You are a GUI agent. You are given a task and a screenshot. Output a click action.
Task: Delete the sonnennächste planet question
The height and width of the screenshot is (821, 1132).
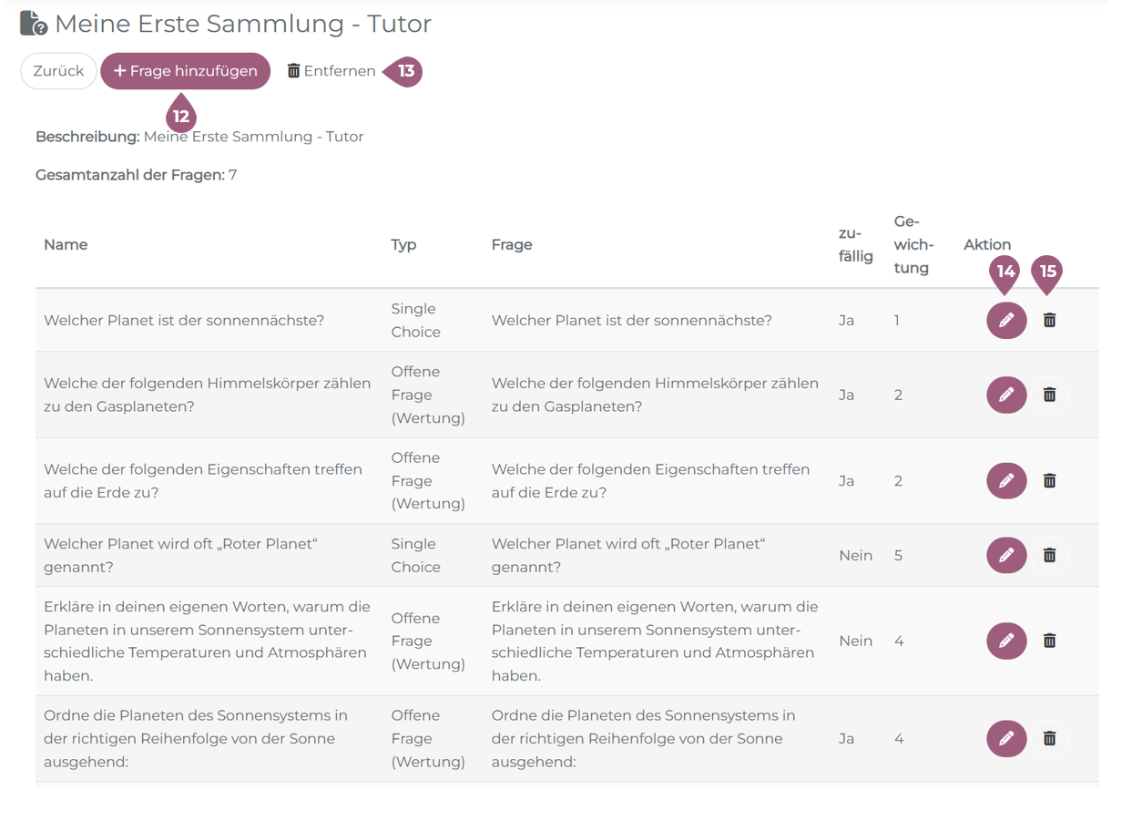(x=1049, y=321)
